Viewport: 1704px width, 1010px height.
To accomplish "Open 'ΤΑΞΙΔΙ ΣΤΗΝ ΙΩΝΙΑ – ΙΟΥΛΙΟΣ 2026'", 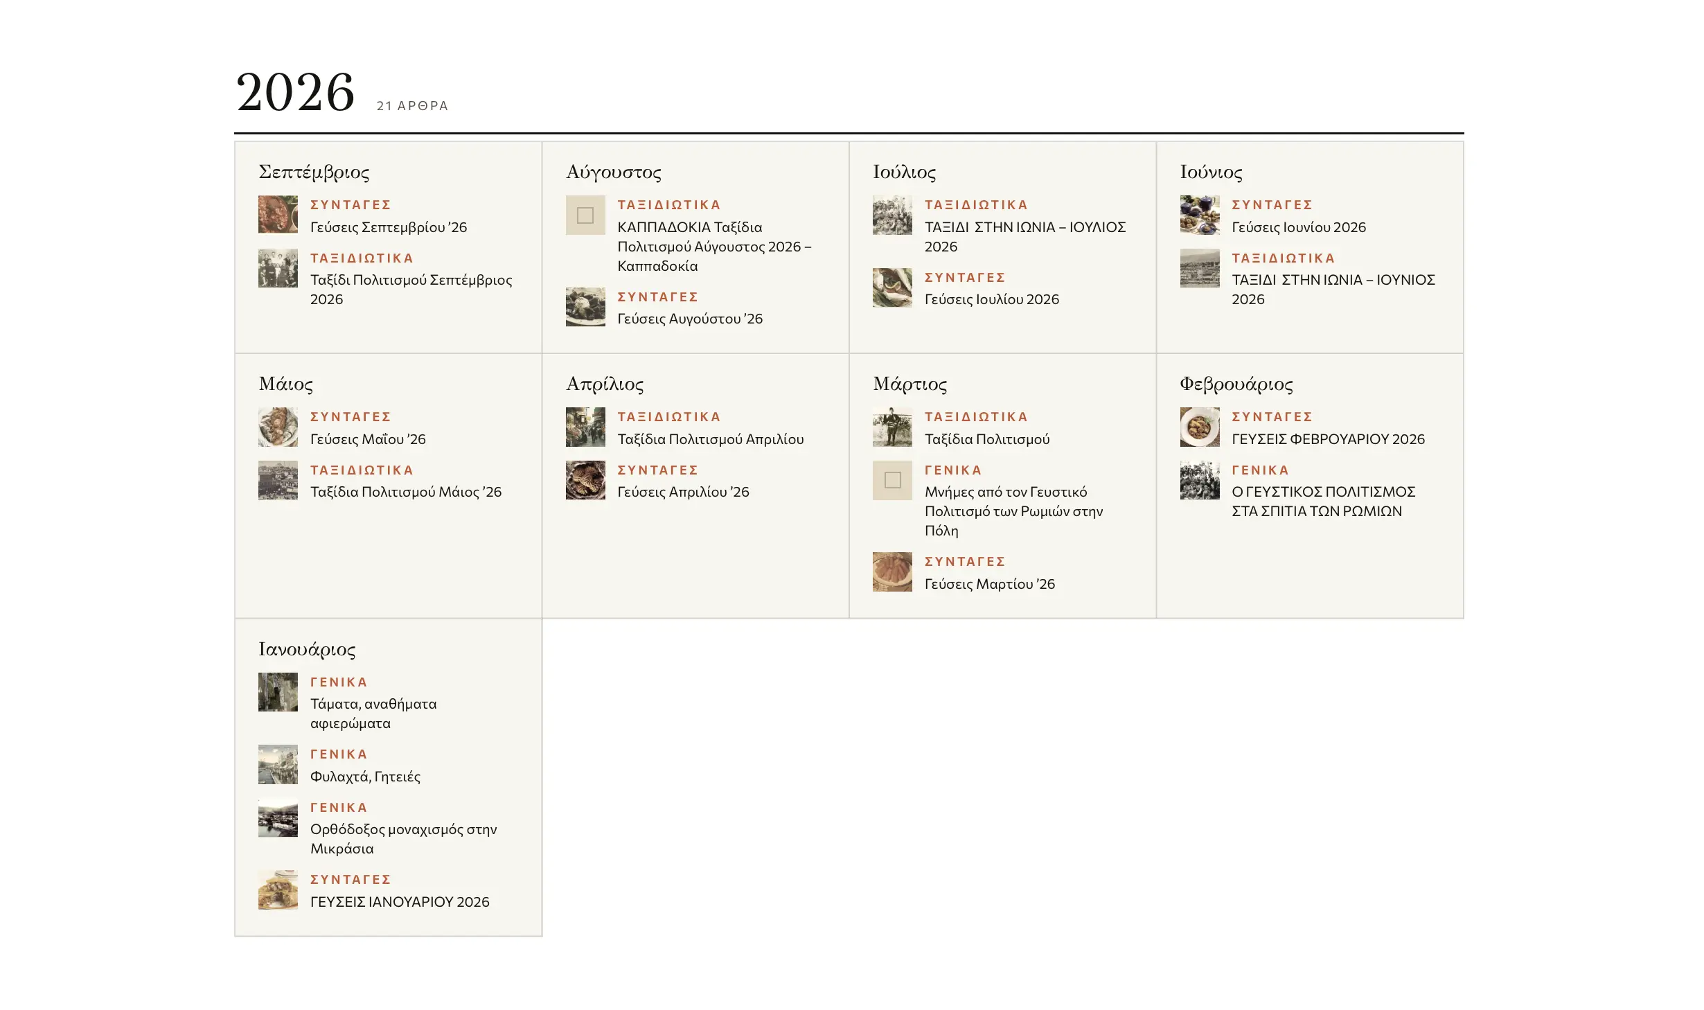I will pos(1025,237).
